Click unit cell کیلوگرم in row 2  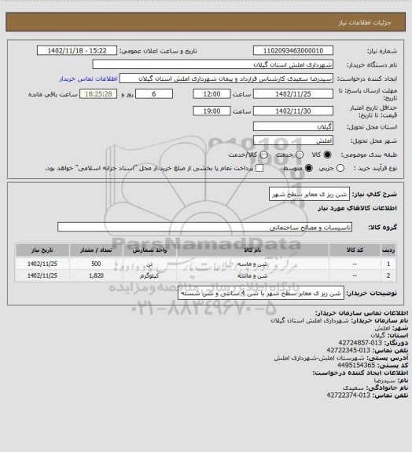click(149, 275)
